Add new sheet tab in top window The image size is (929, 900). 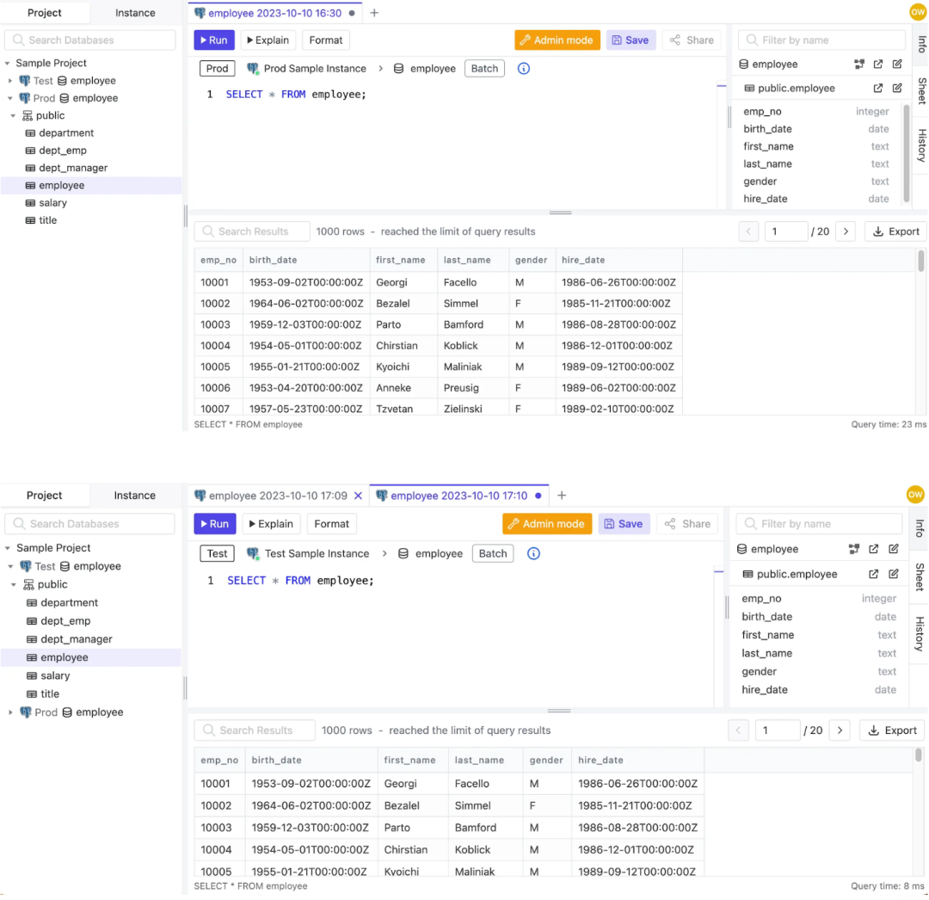[x=374, y=13]
